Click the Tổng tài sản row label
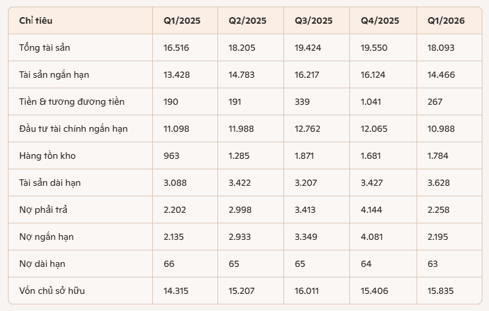Image resolution: width=489 pixels, height=311 pixels. coord(45,47)
